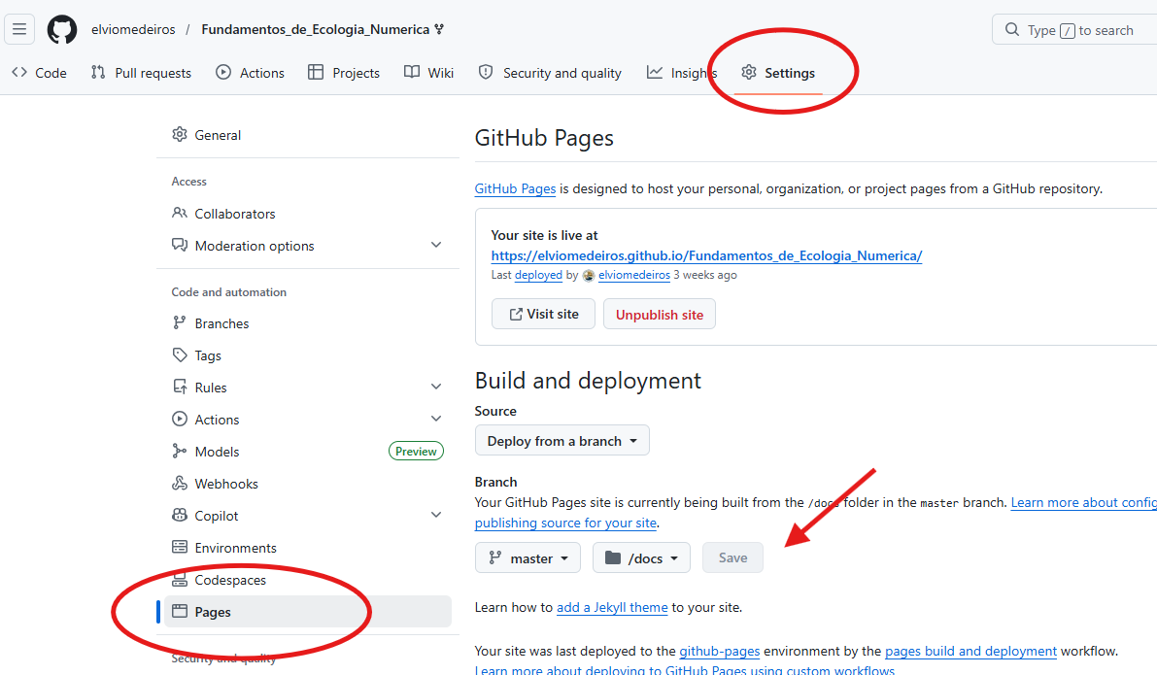Open Codespaces settings

pos(308,579)
